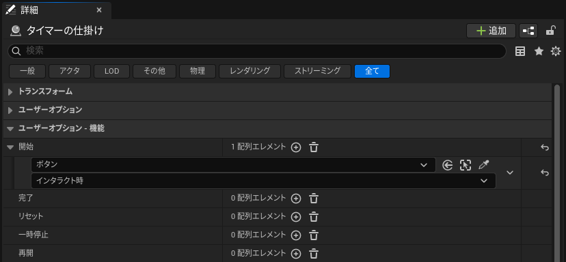Image resolution: width=566 pixels, height=262 pixels.
Task: Click the details panel vertical scrollbar
Action: tap(556, 173)
